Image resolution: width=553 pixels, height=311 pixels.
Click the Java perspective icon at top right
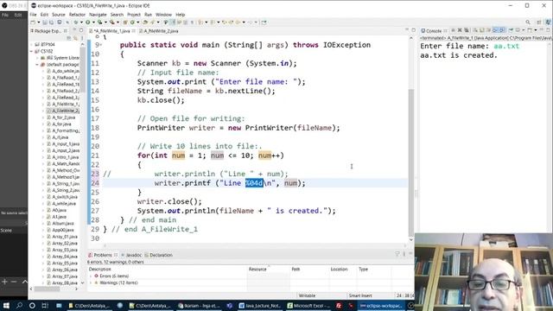[x=548, y=22]
